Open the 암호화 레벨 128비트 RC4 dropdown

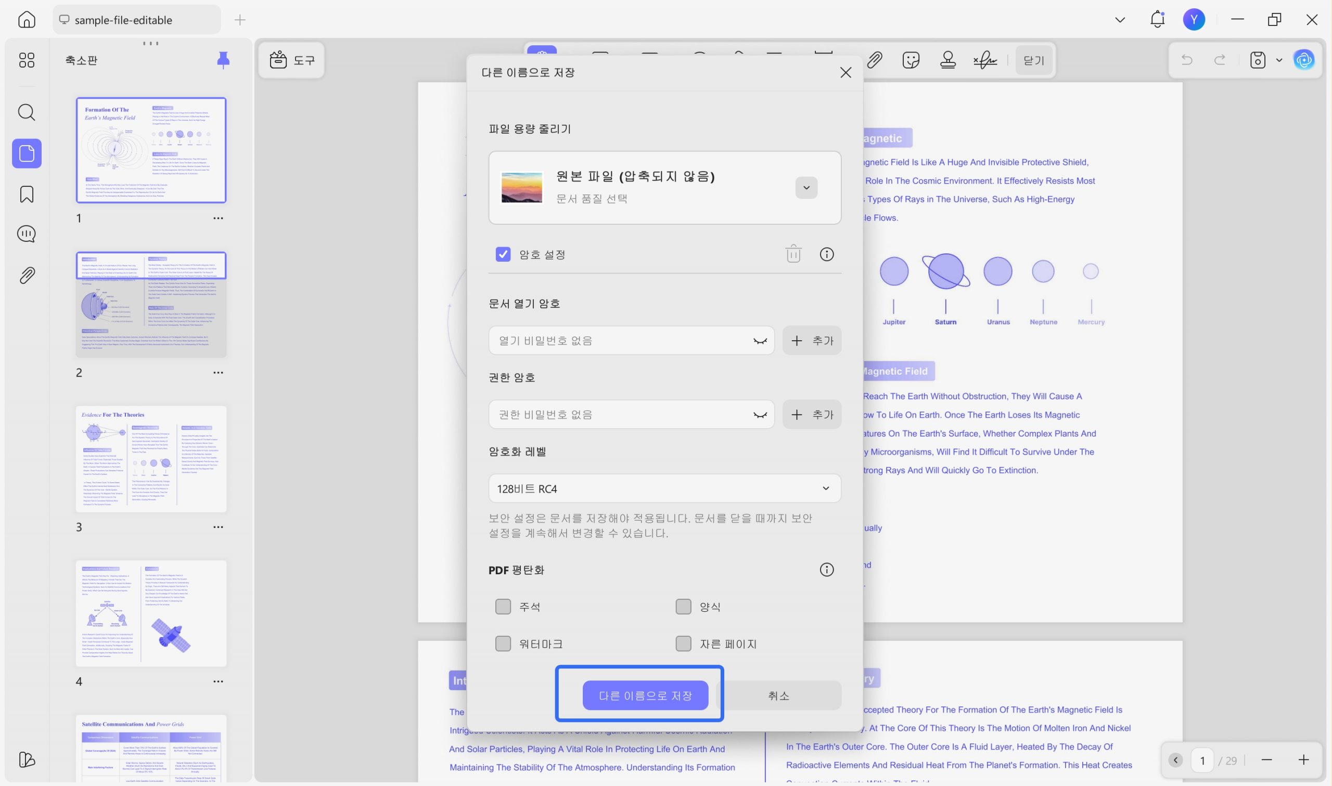664,488
